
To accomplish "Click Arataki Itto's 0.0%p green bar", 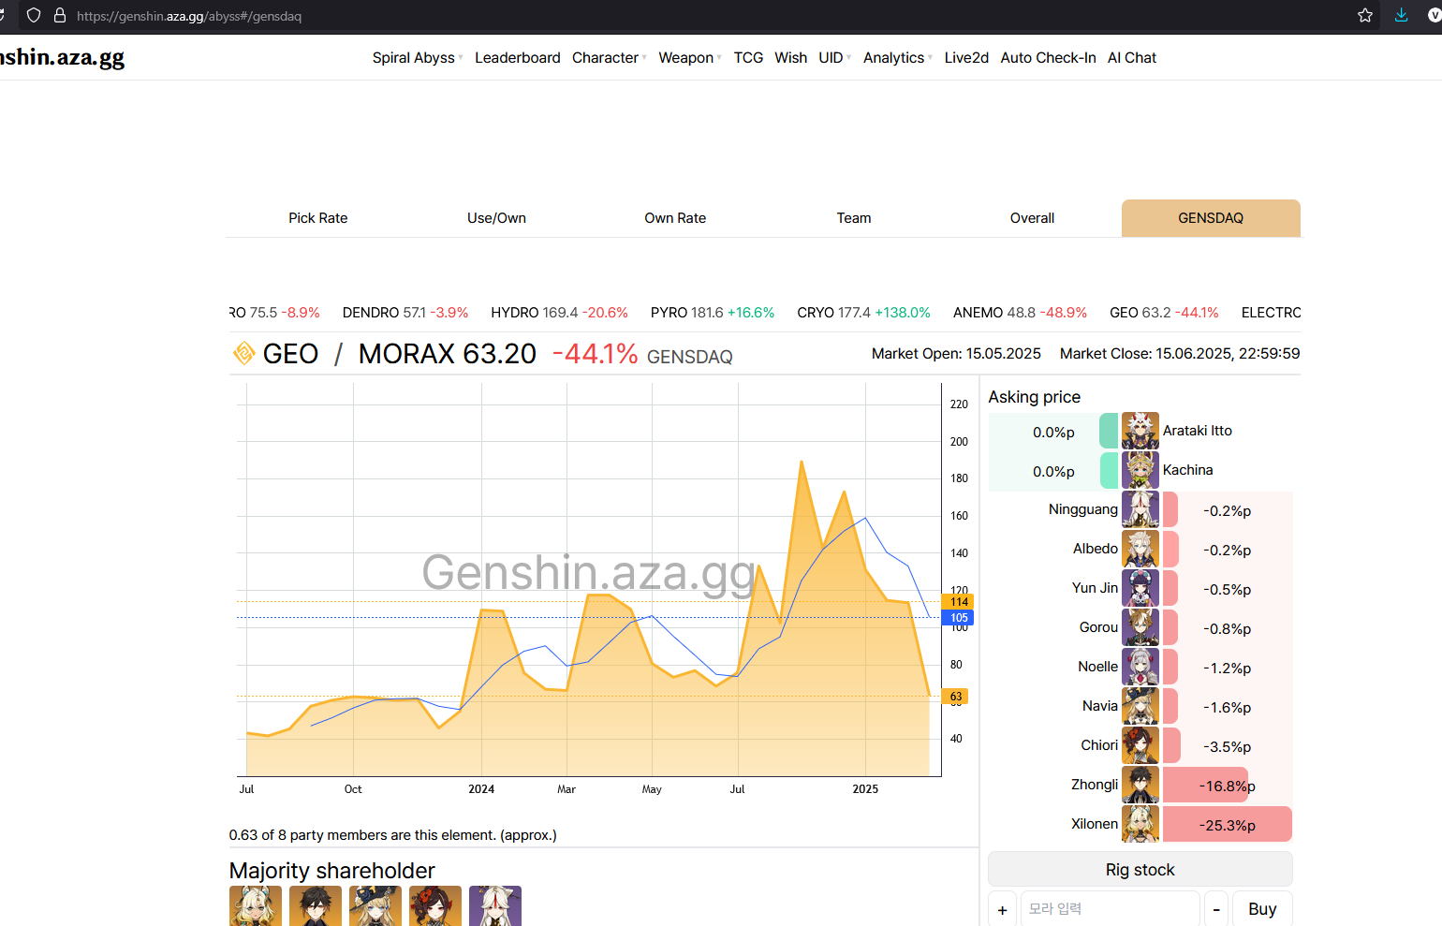I will tap(1109, 431).
